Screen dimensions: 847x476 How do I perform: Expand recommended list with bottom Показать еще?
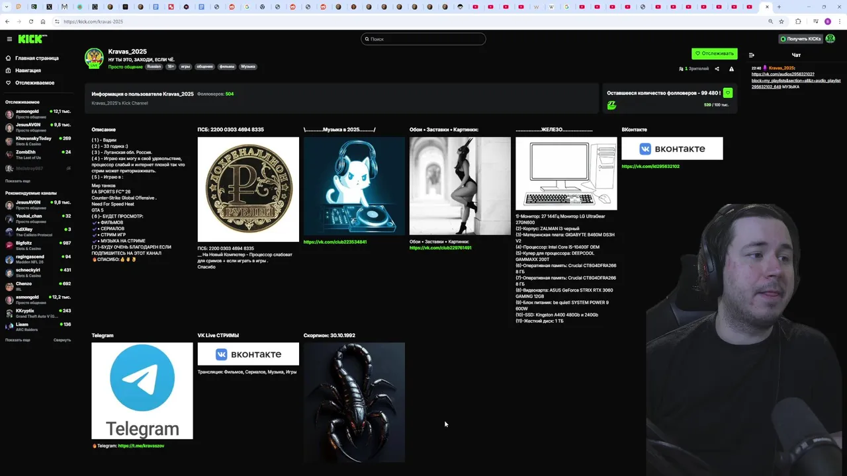[x=18, y=340]
